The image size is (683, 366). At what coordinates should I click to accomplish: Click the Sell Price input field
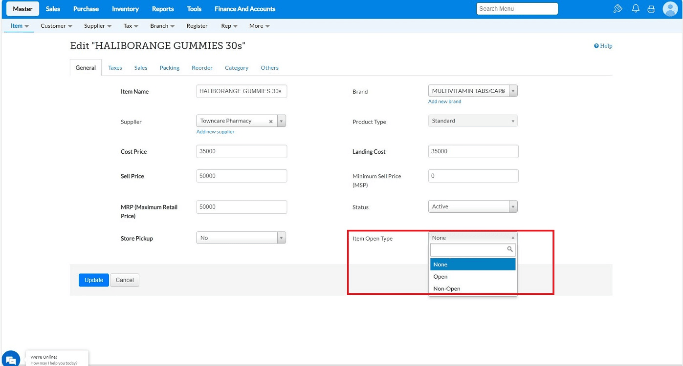pyautogui.click(x=242, y=176)
